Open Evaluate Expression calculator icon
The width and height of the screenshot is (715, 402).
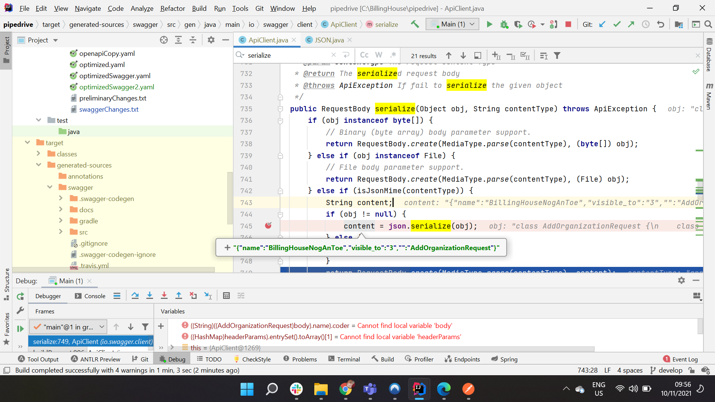tap(226, 296)
